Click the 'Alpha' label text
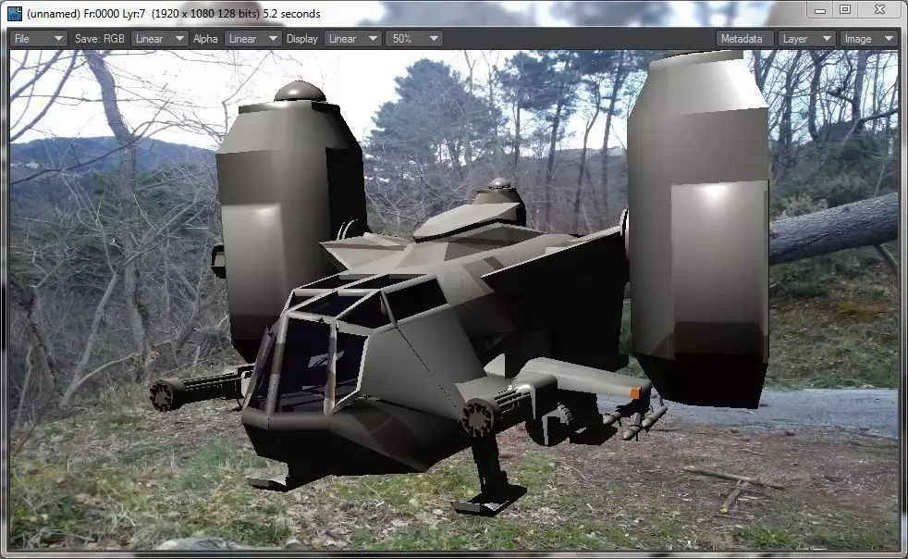 [205, 39]
